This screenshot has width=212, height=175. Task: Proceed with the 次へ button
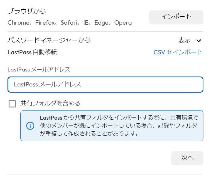point(187,158)
